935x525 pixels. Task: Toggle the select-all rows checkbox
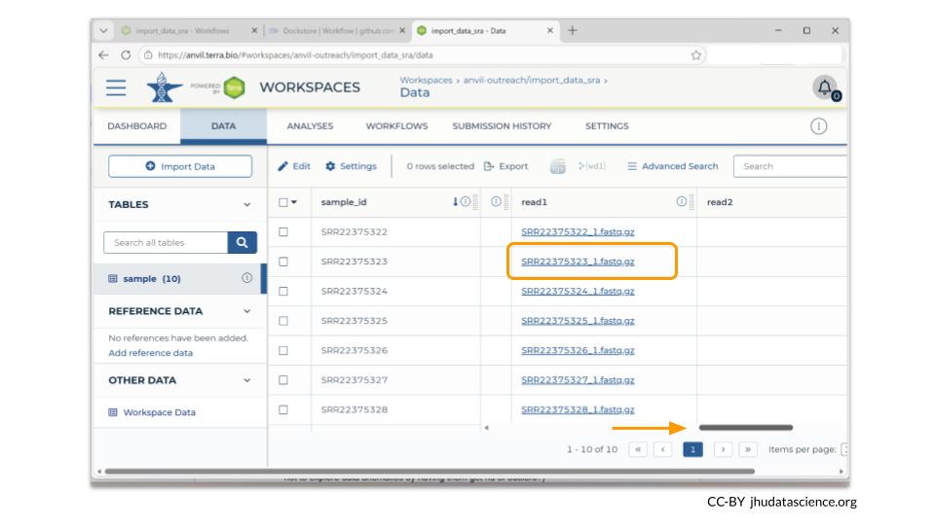pos(283,202)
